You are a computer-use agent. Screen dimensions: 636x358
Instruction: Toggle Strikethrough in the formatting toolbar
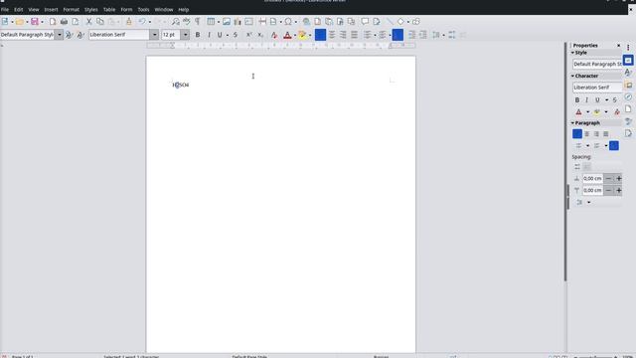(x=235, y=35)
